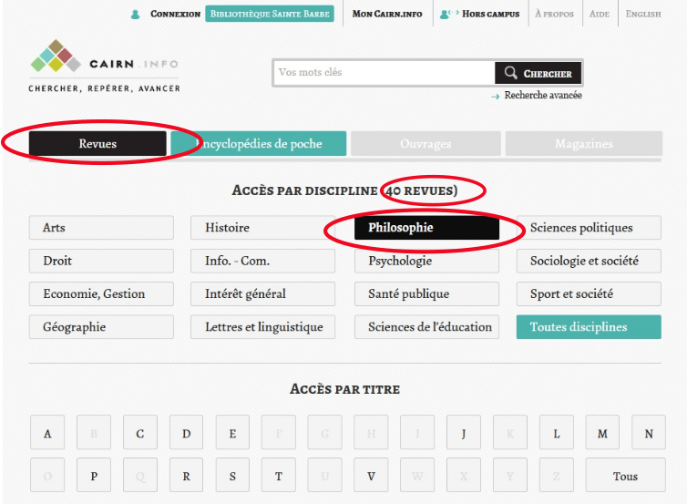Select the Info. - Com. discipline
The image size is (687, 504).
coord(263,261)
